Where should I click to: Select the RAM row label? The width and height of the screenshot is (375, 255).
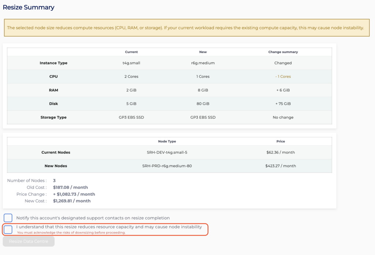[x=53, y=90]
